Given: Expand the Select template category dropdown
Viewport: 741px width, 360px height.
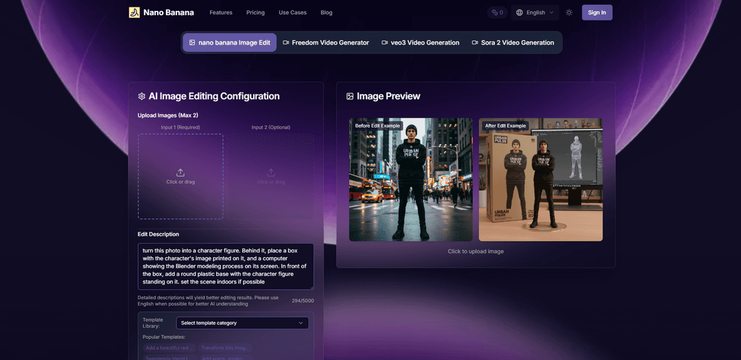Looking at the screenshot, I should click(x=242, y=323).
